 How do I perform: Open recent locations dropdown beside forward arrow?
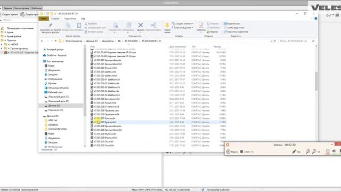pos(52,41)
